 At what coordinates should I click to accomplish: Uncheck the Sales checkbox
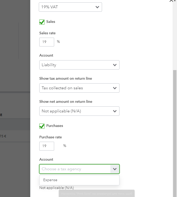tap(42, 22)
